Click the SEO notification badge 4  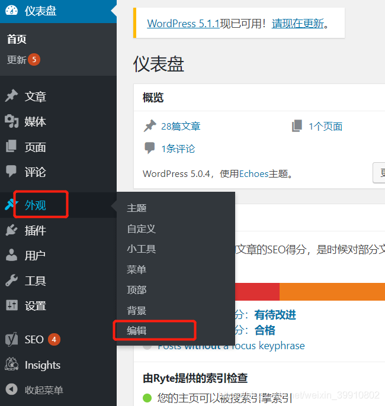point(54,340)
